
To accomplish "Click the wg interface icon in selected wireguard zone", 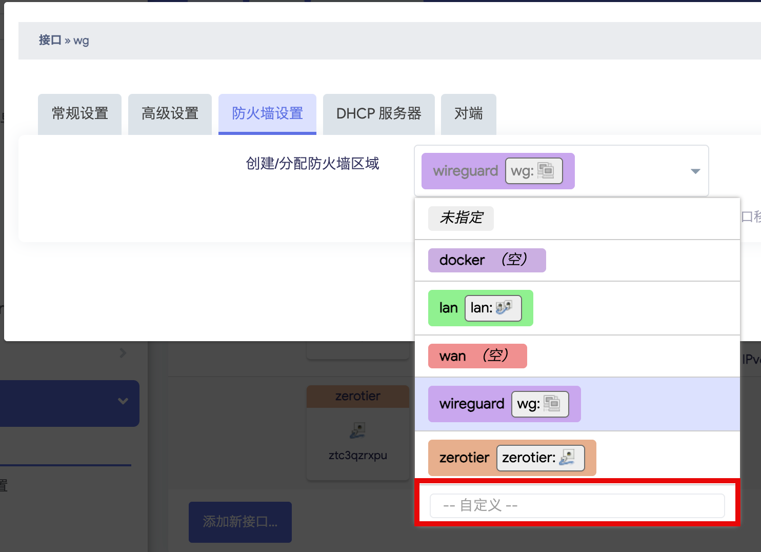I will click(x=546, y=170).
